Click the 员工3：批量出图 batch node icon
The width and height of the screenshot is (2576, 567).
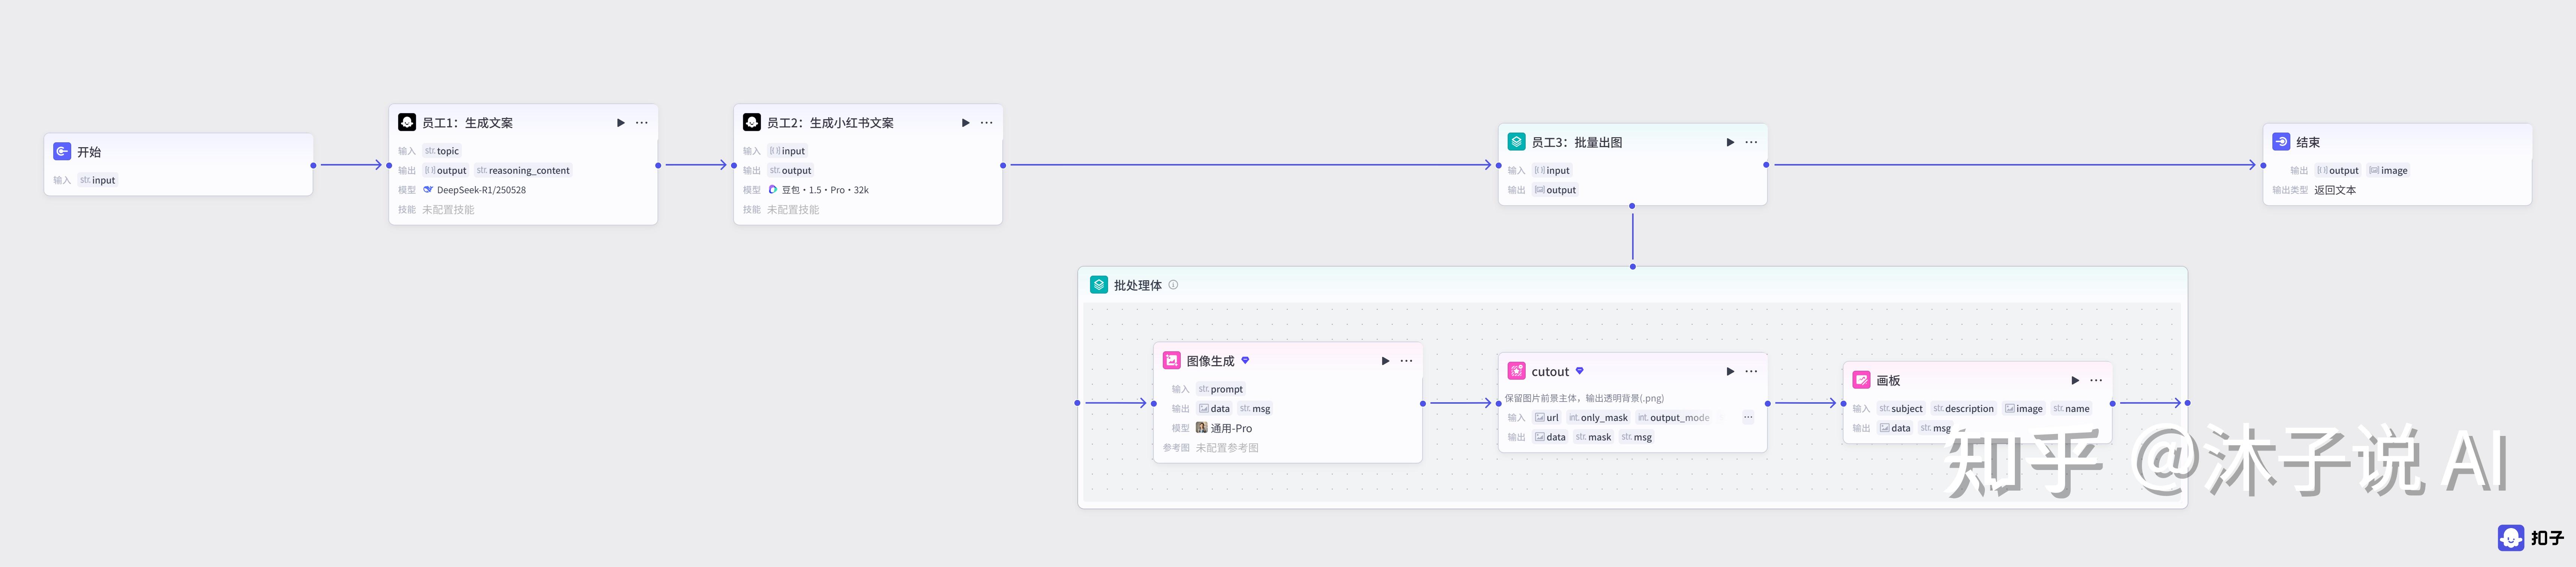1517,142
